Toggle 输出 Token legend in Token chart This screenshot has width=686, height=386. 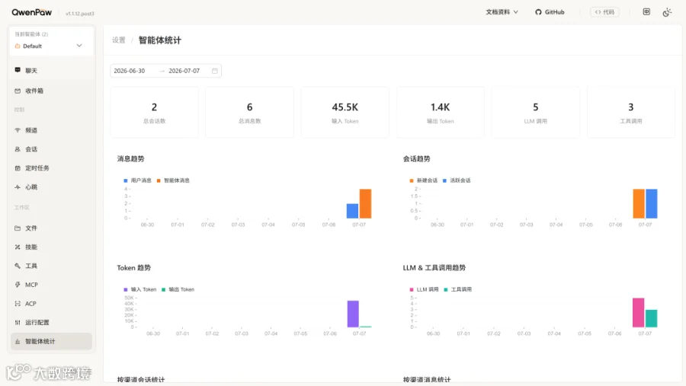[x=178, y=289]
